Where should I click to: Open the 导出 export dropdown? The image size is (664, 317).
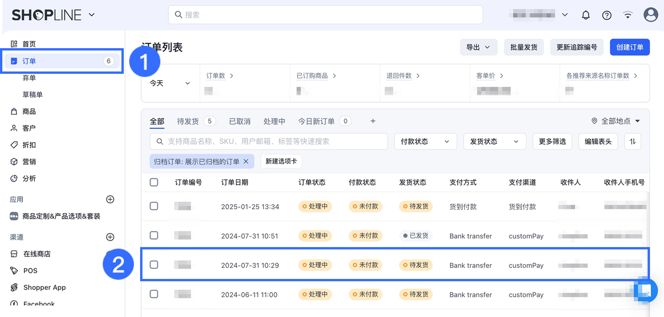click(478, 47)
